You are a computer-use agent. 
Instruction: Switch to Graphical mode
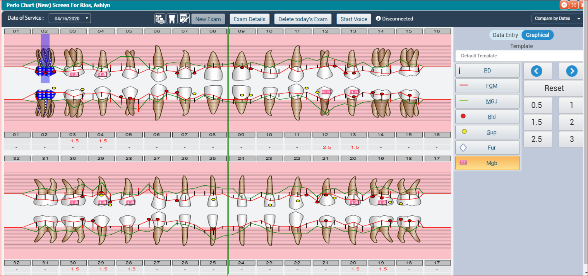click(537, 35)
